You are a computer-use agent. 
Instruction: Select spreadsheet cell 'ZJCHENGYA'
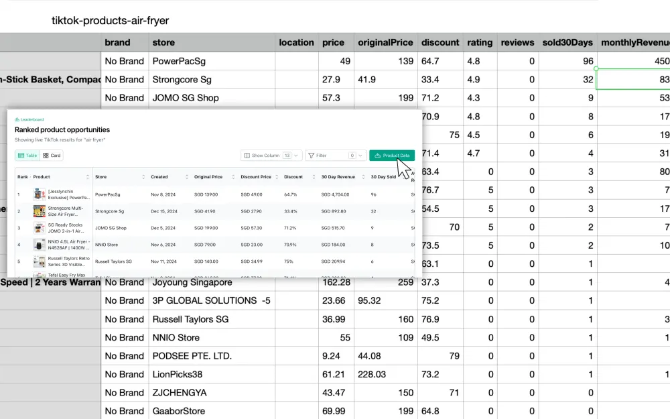(212, 393)
